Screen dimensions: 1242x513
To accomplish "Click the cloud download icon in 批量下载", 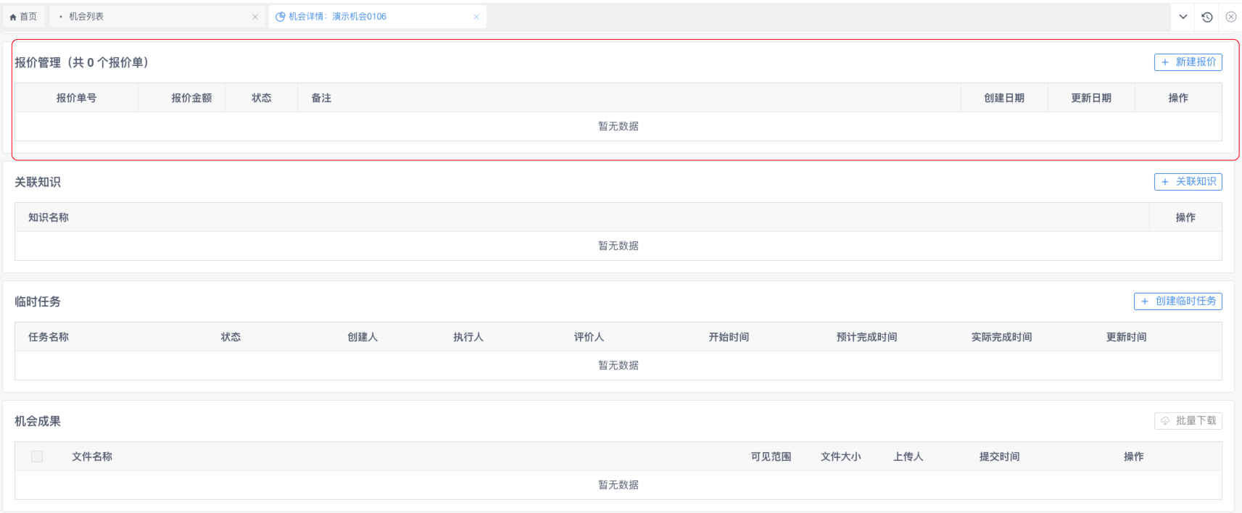I will coord(1165,421).
